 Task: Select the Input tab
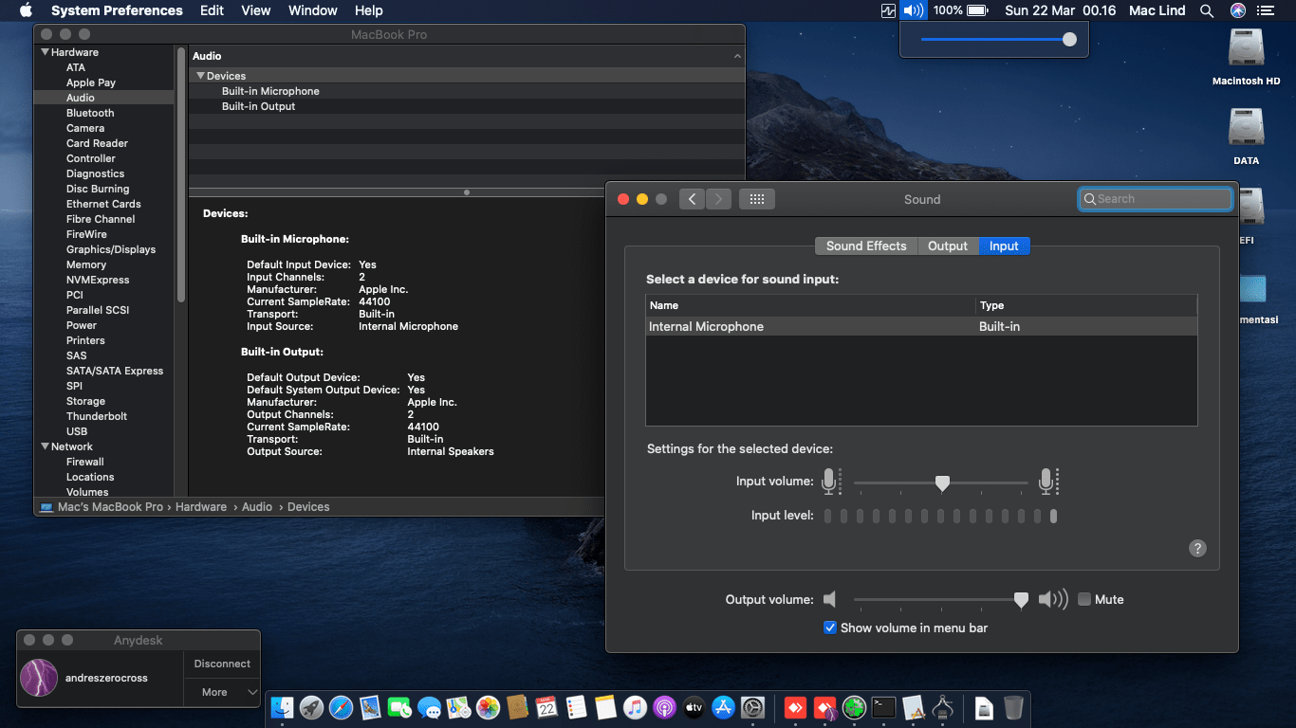tap(1004, 246)
